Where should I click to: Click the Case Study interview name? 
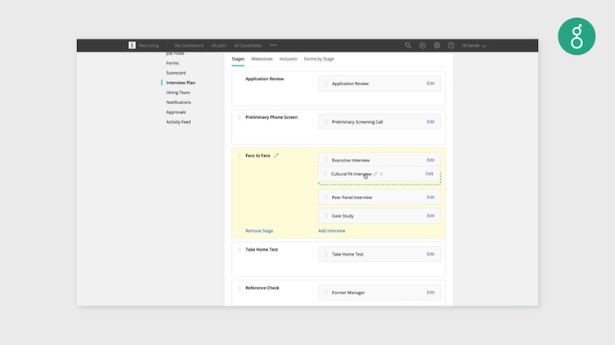point(343,216)
